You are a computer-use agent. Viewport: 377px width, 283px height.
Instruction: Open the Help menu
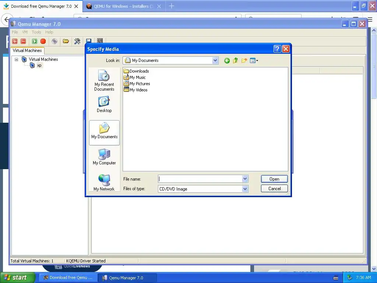point(49,32)
